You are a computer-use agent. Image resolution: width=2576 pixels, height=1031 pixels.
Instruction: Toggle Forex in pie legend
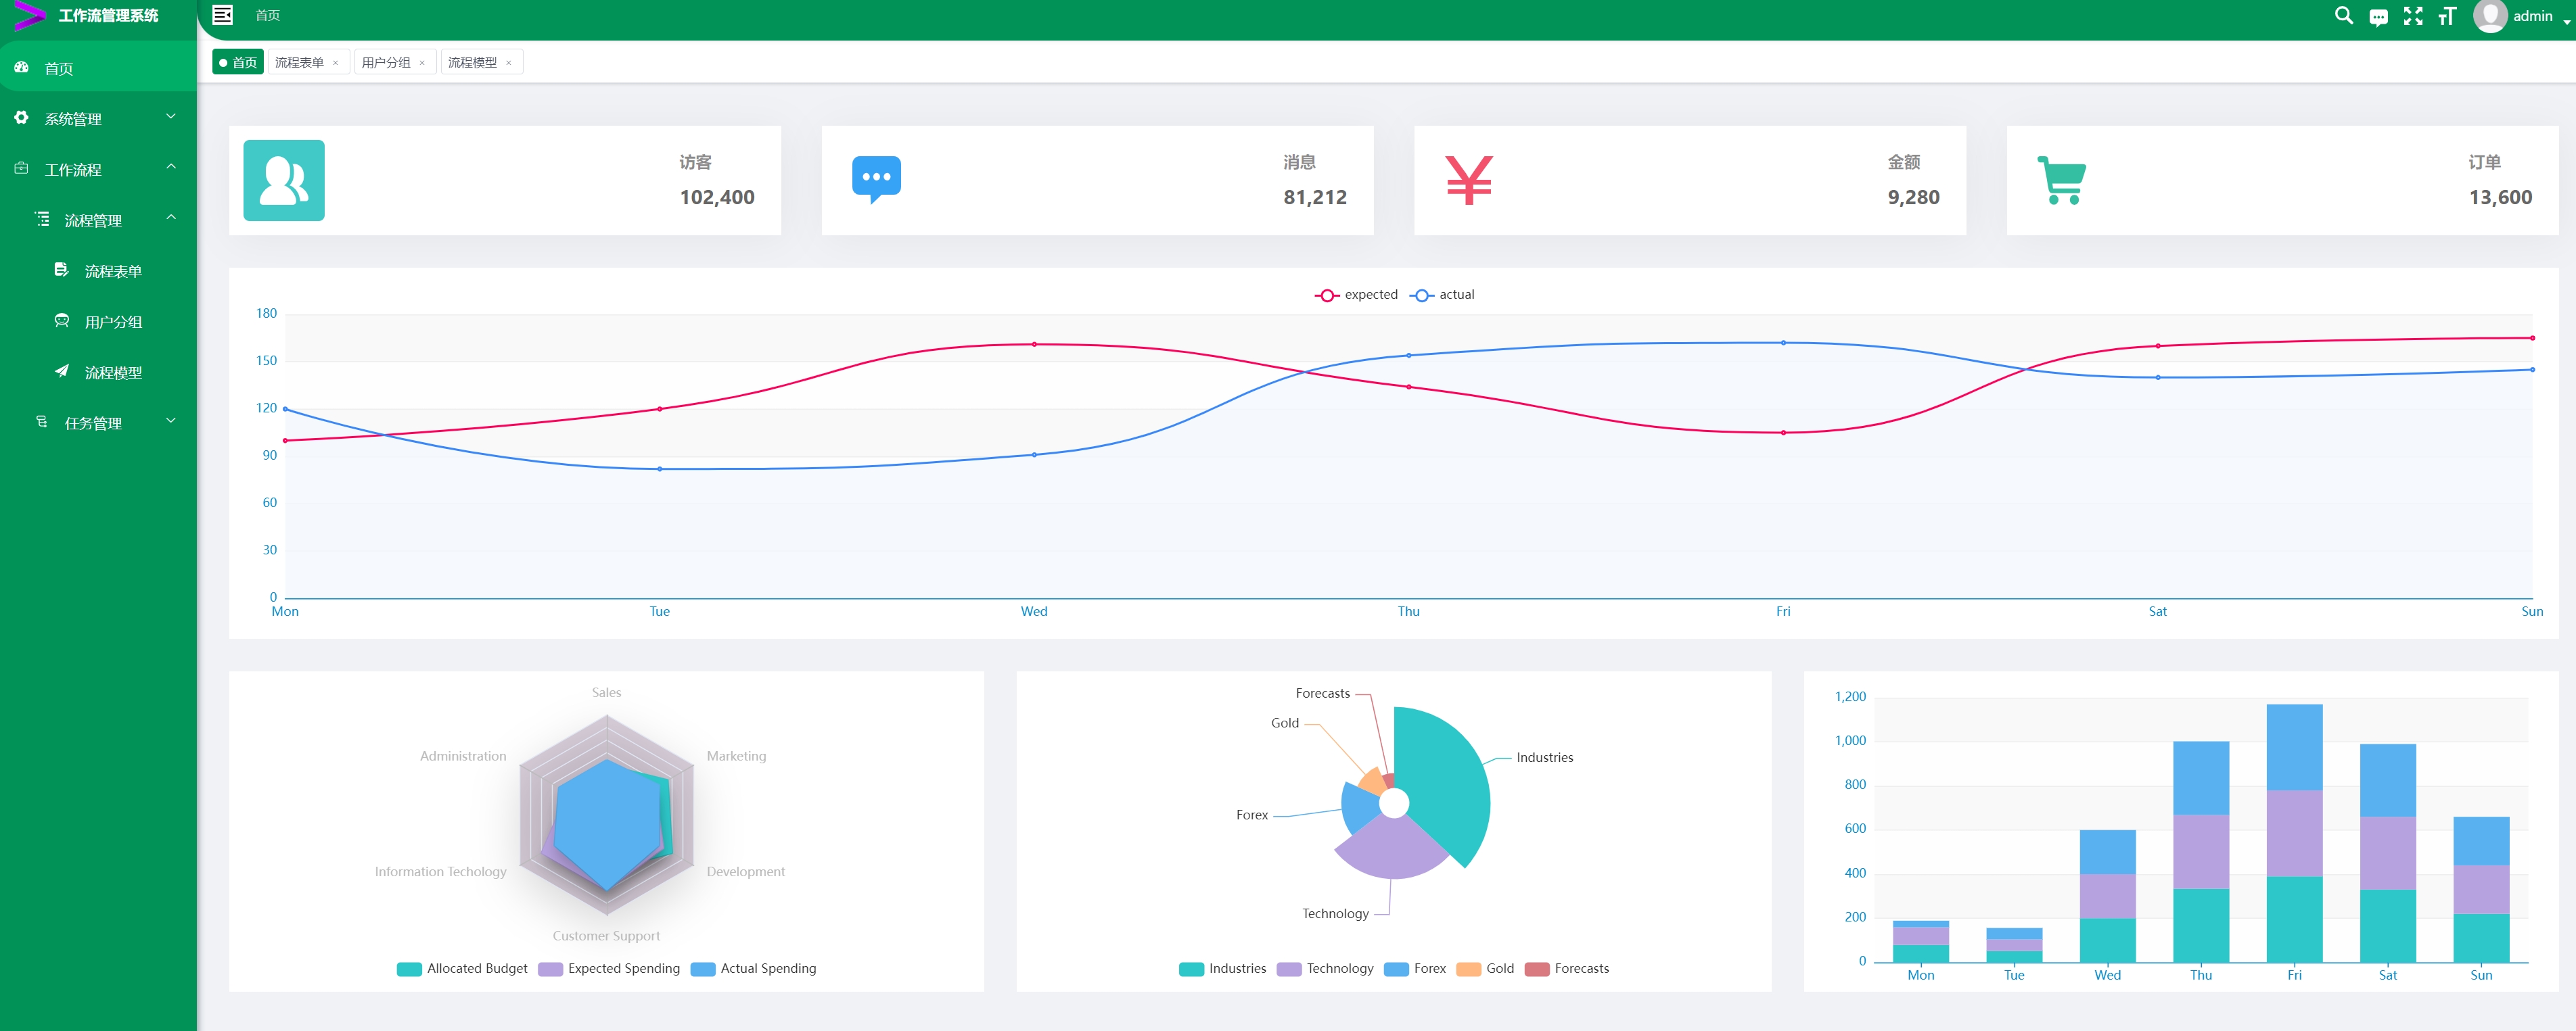(1415, 968)
